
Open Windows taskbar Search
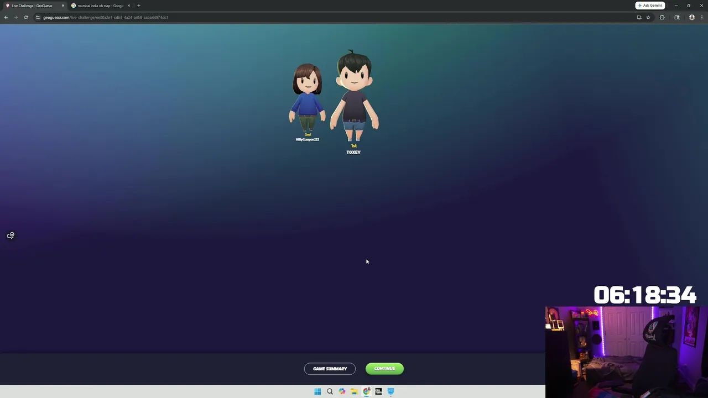[330, 391]
